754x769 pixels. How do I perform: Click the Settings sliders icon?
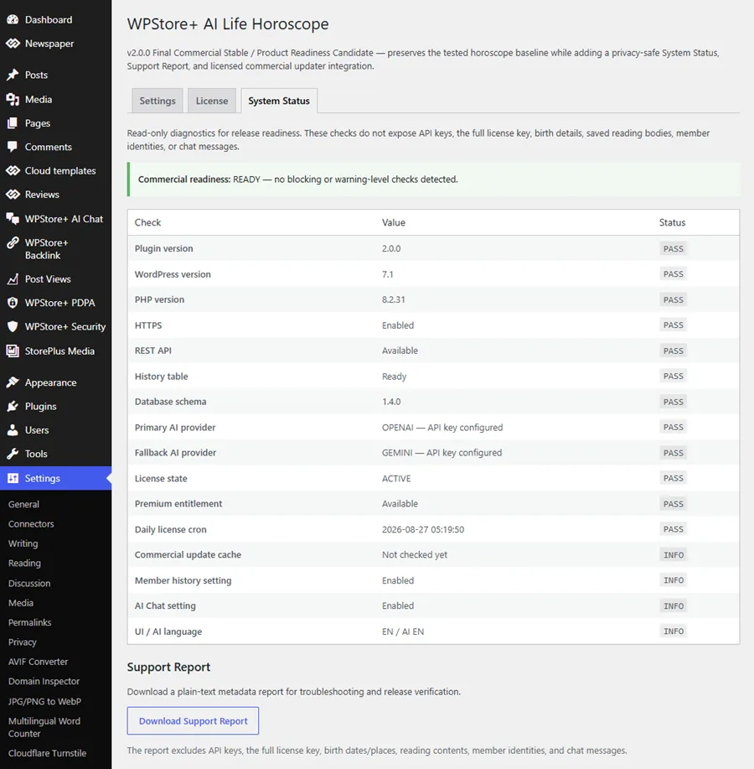[13, 478]
